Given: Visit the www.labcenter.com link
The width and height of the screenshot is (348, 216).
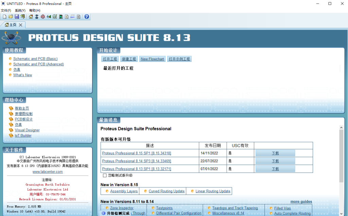Looking at the screenshot, I should click(x=48, y=172).
